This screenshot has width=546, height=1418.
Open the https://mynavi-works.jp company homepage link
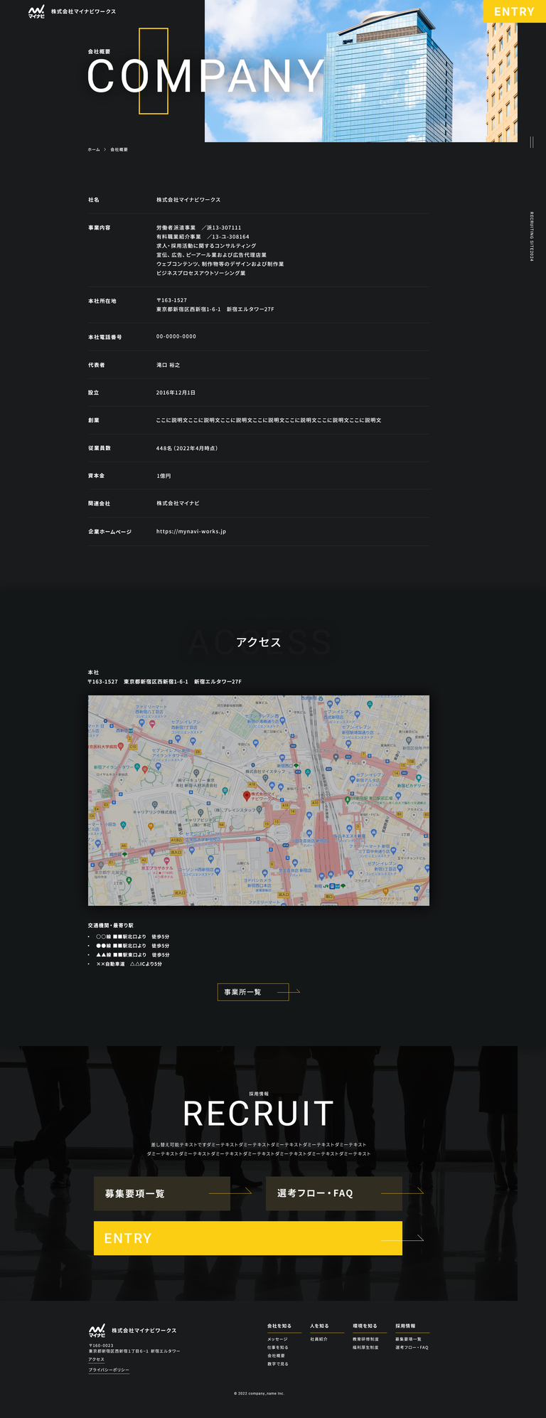click(x=191, y=531)
